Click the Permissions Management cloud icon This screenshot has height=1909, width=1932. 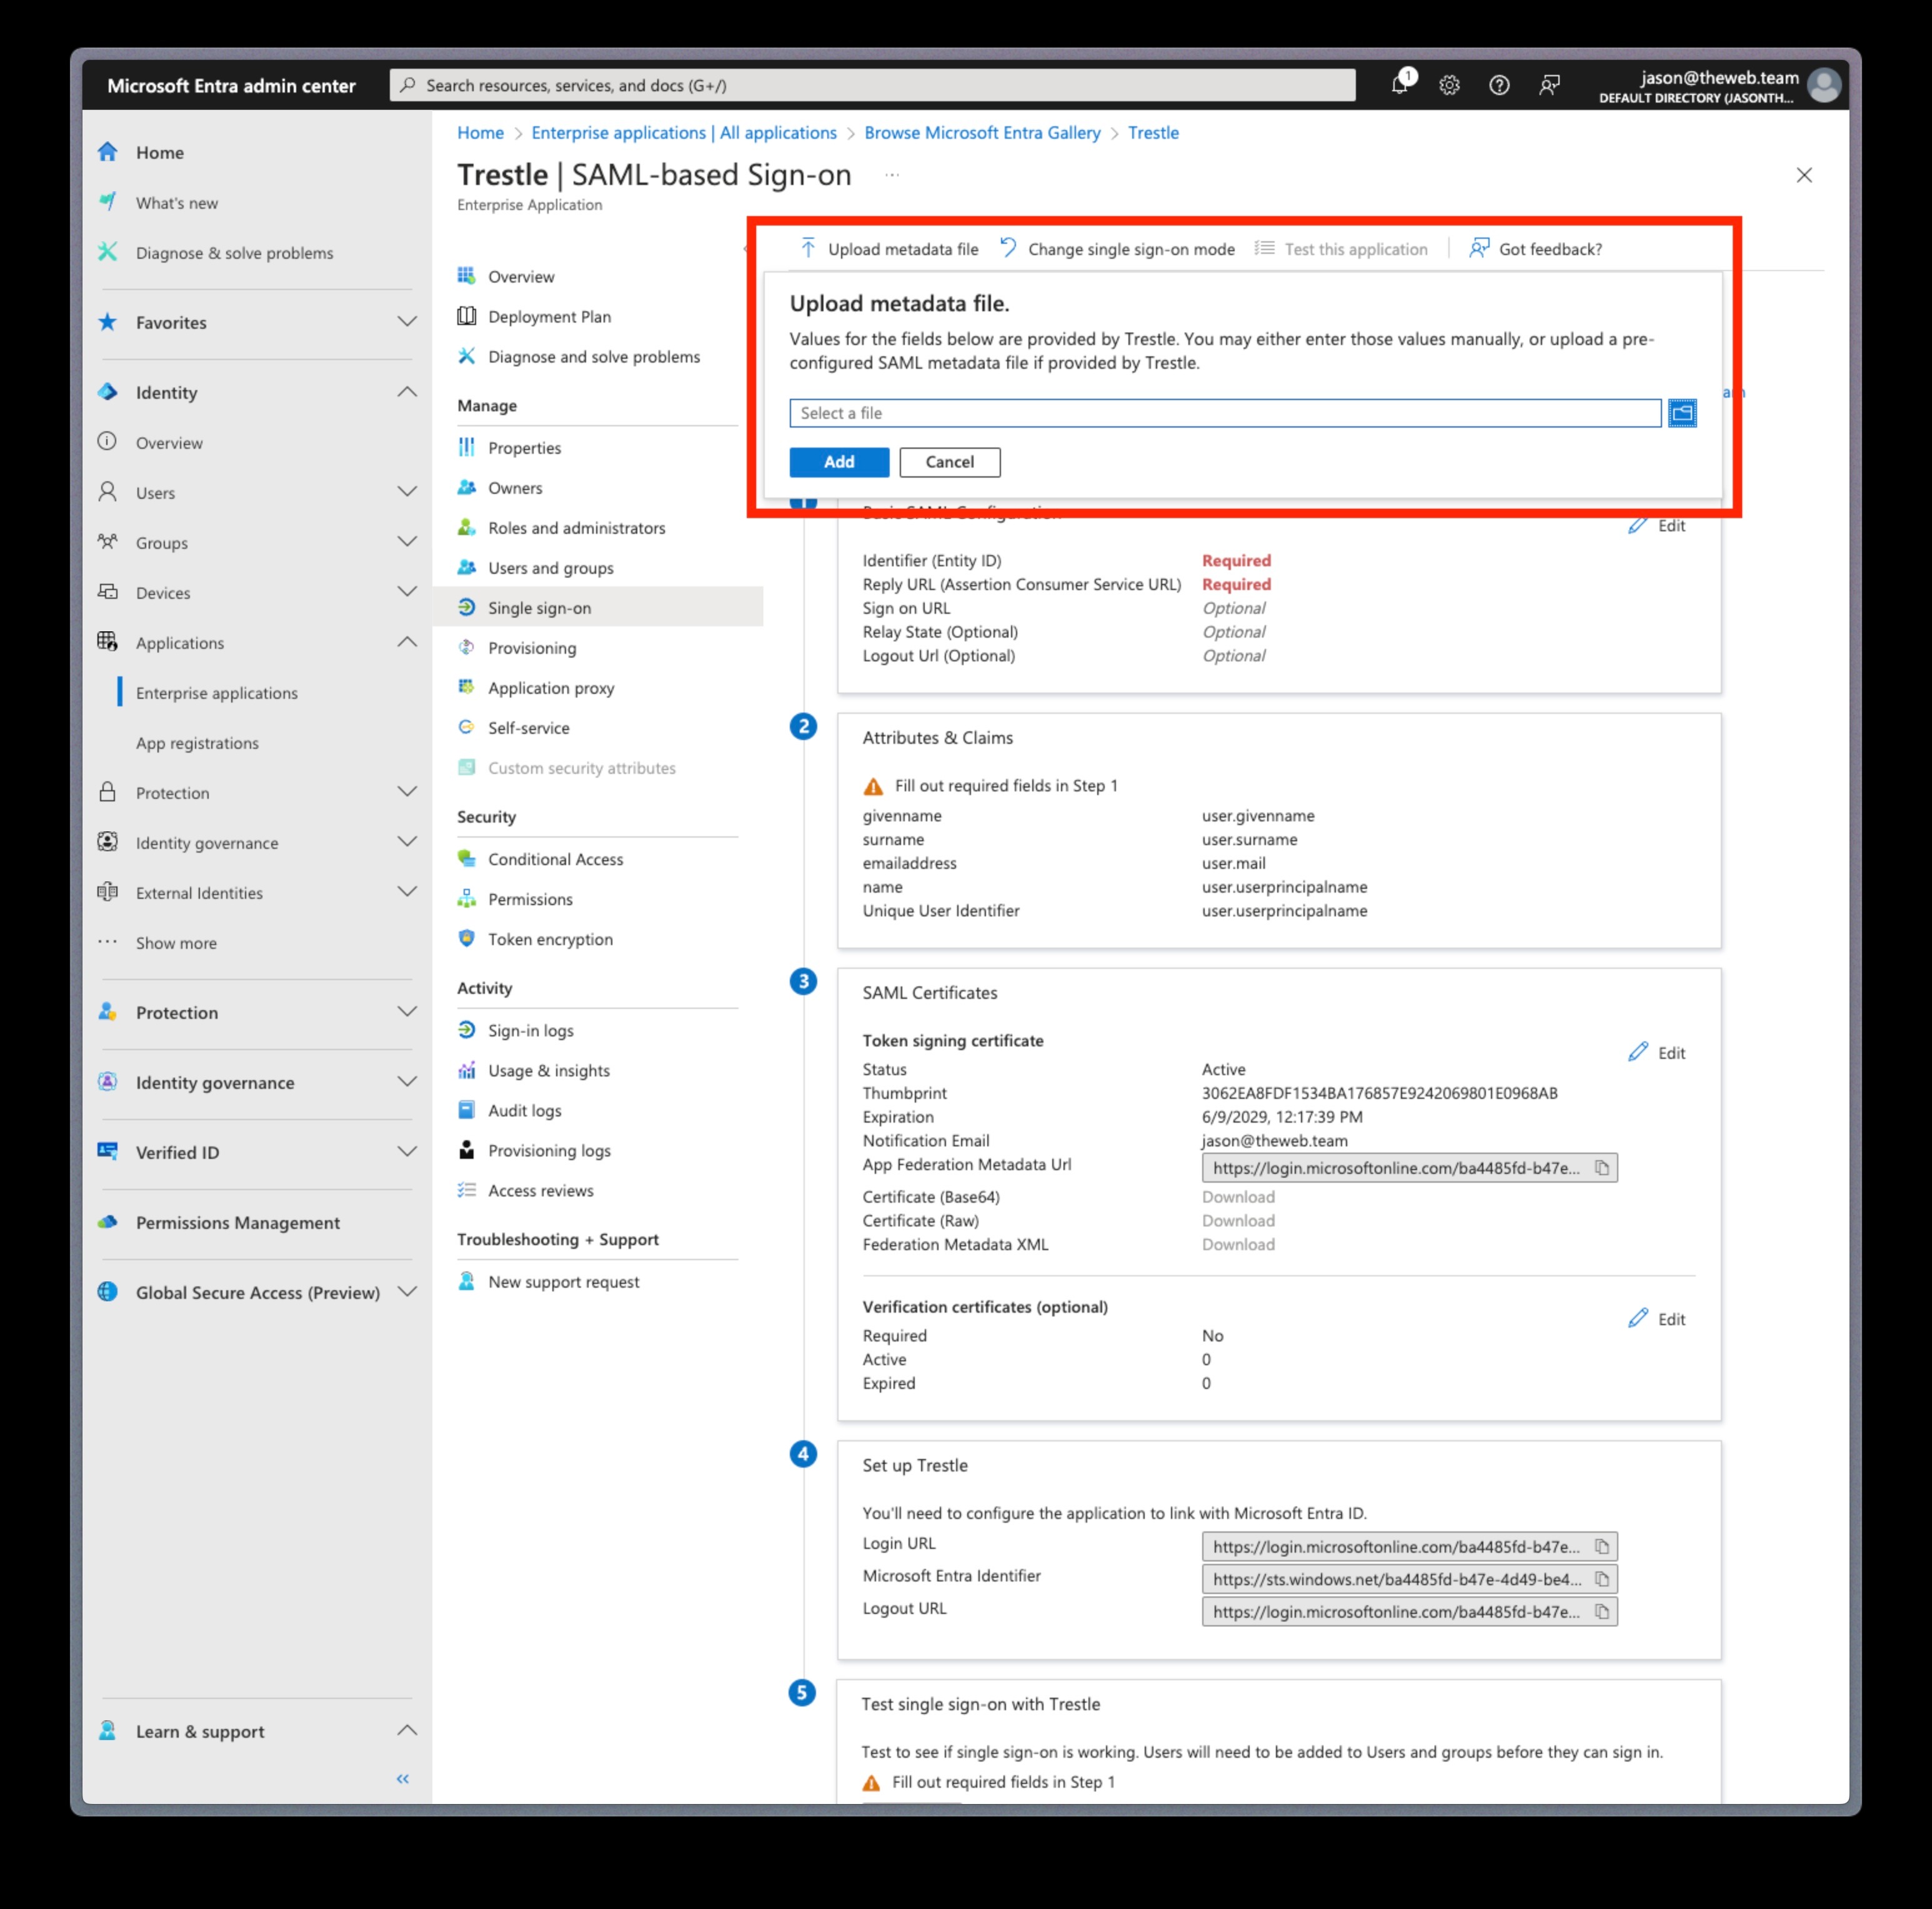(x=108, y=1223)
